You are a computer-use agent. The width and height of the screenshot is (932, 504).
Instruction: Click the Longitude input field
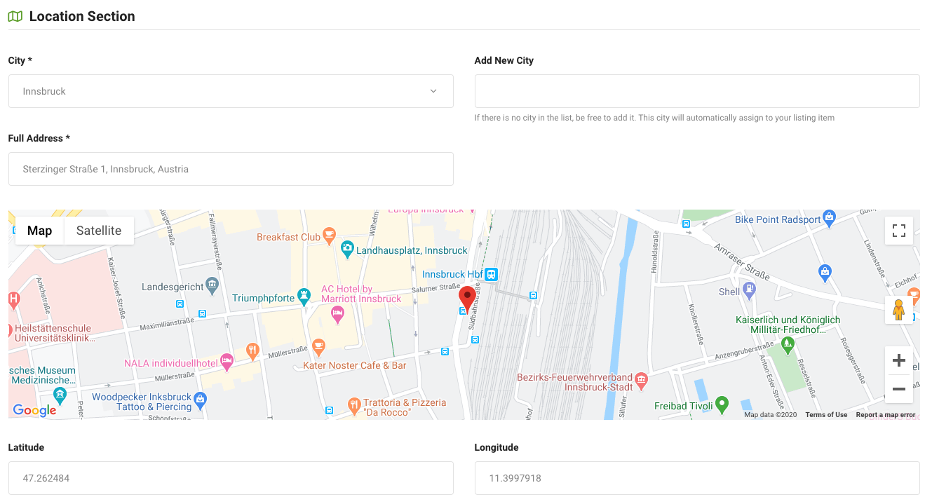[x=697, y=478]
